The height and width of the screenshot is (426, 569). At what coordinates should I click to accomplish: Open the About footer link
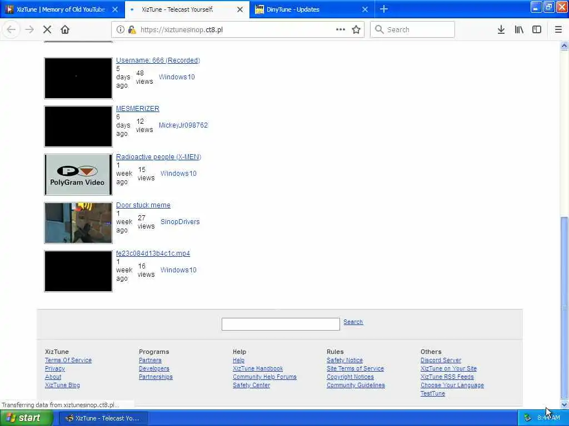point(53,377)
